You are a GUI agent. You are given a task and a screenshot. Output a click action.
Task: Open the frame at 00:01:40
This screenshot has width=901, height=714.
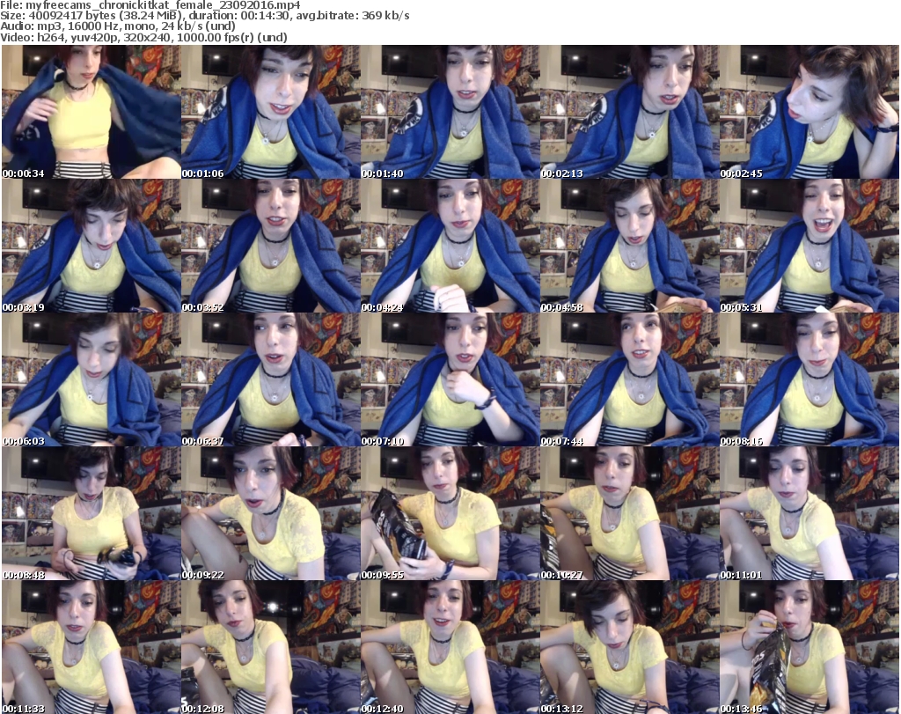click(x=450, y=112)
